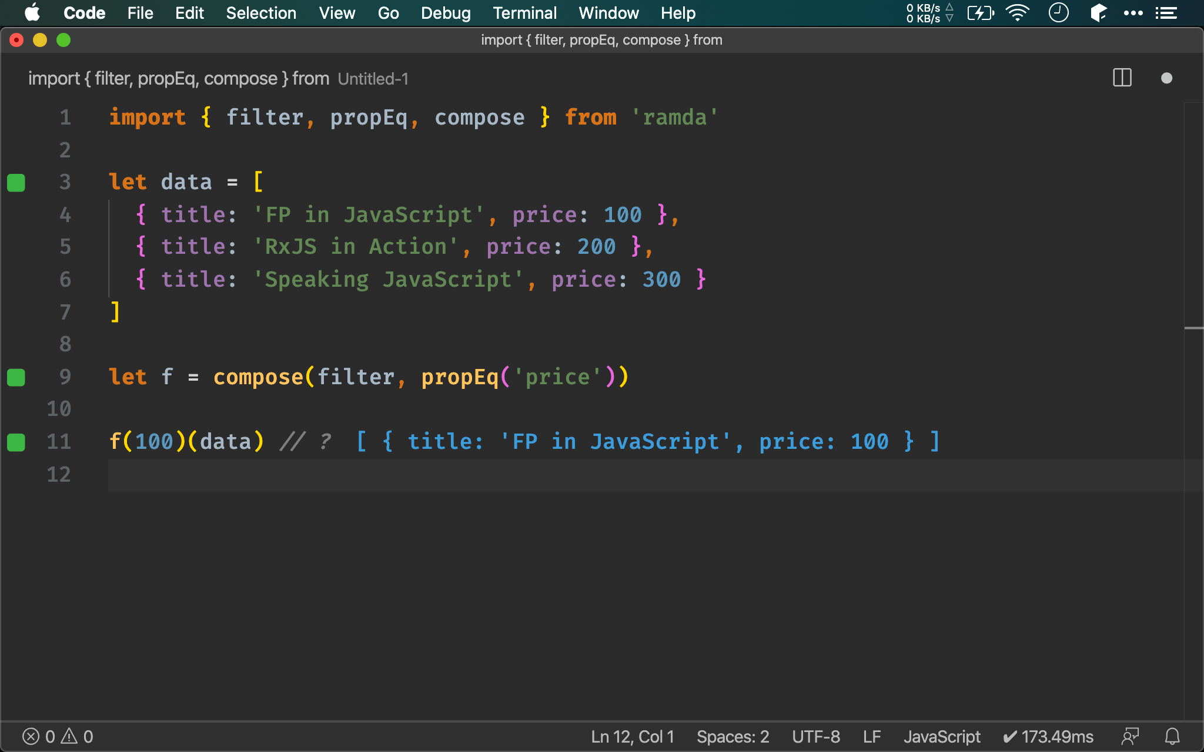Select the Untitled-1 editor tab
The image size is (1204, 752).
pyautogui.click(x=218, y=79)
